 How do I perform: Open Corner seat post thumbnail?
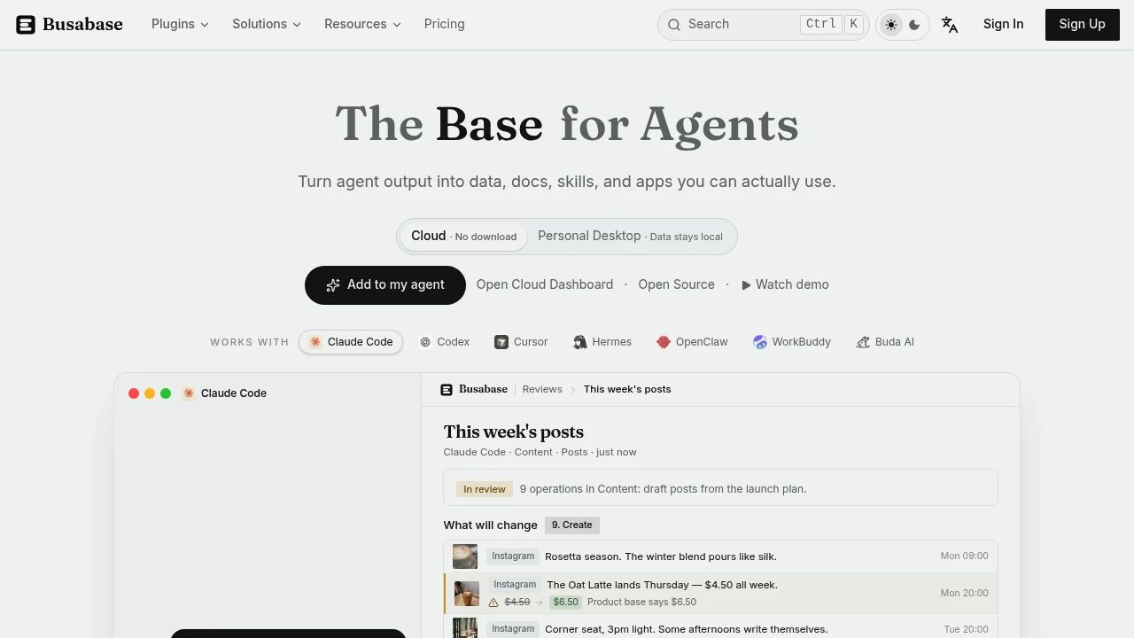pyautogui.click(x=465, y=628)
